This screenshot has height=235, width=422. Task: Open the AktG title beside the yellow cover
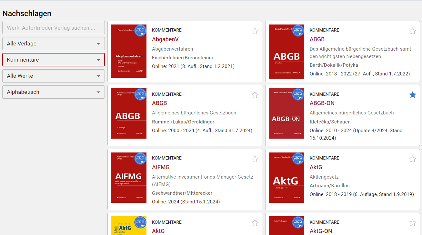(x=158, y=231)
